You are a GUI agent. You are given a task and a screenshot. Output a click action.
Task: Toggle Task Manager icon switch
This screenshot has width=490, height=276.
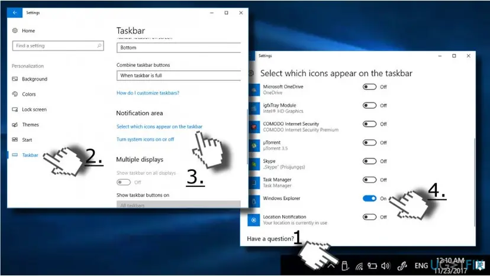(x=369, y=180)
